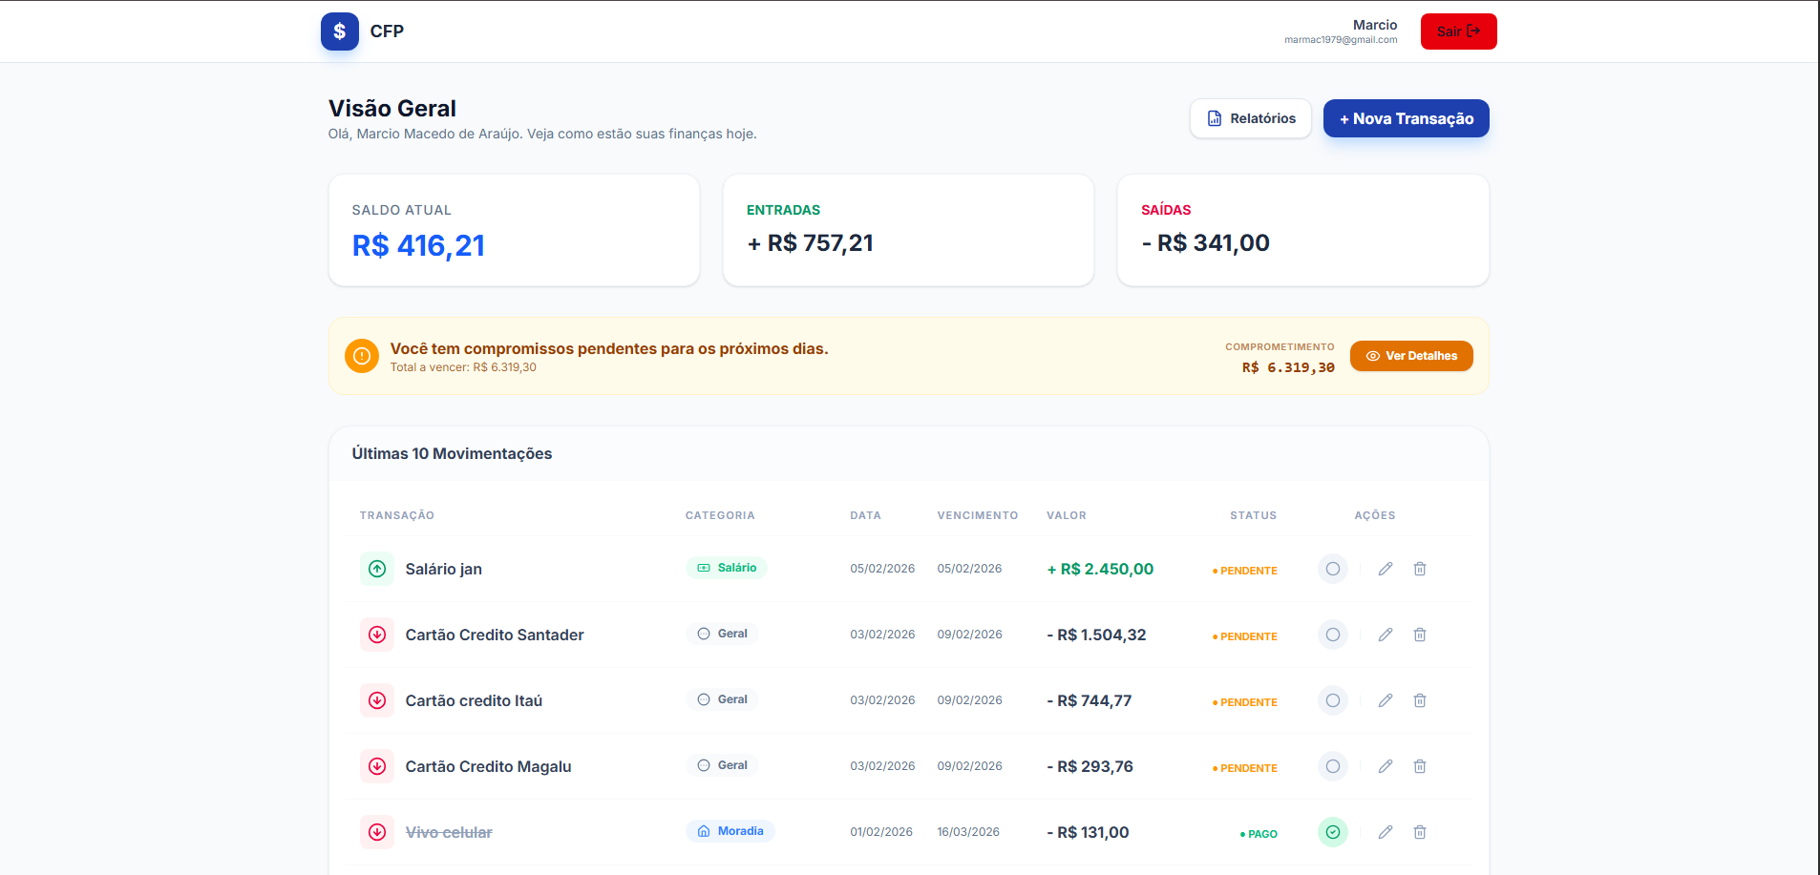Click the CFP dollar sign logo
The width and height of the screenshot is (1820, 875).
coord(339,31)
